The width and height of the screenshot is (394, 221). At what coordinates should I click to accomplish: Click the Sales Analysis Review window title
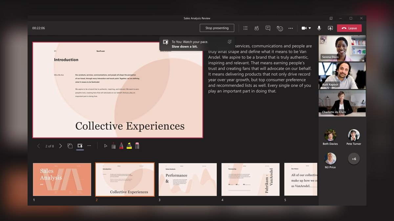tap(197, 18)
